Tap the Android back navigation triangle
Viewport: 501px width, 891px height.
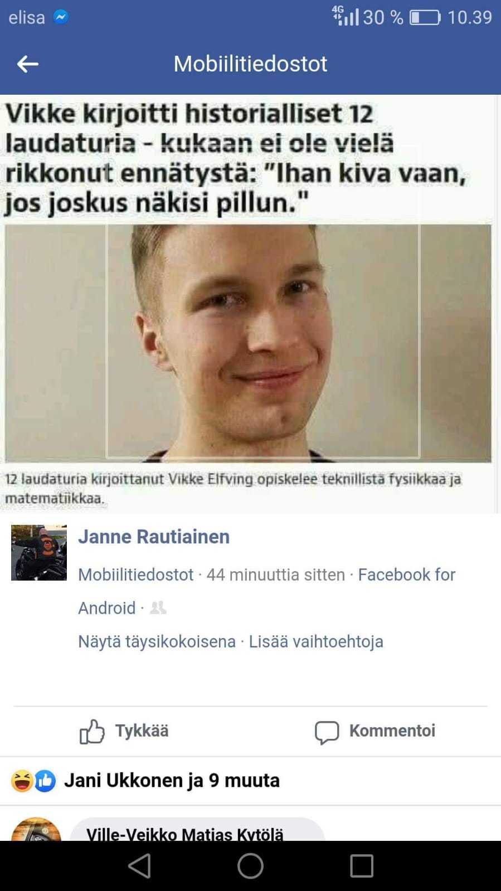(139, 866)
